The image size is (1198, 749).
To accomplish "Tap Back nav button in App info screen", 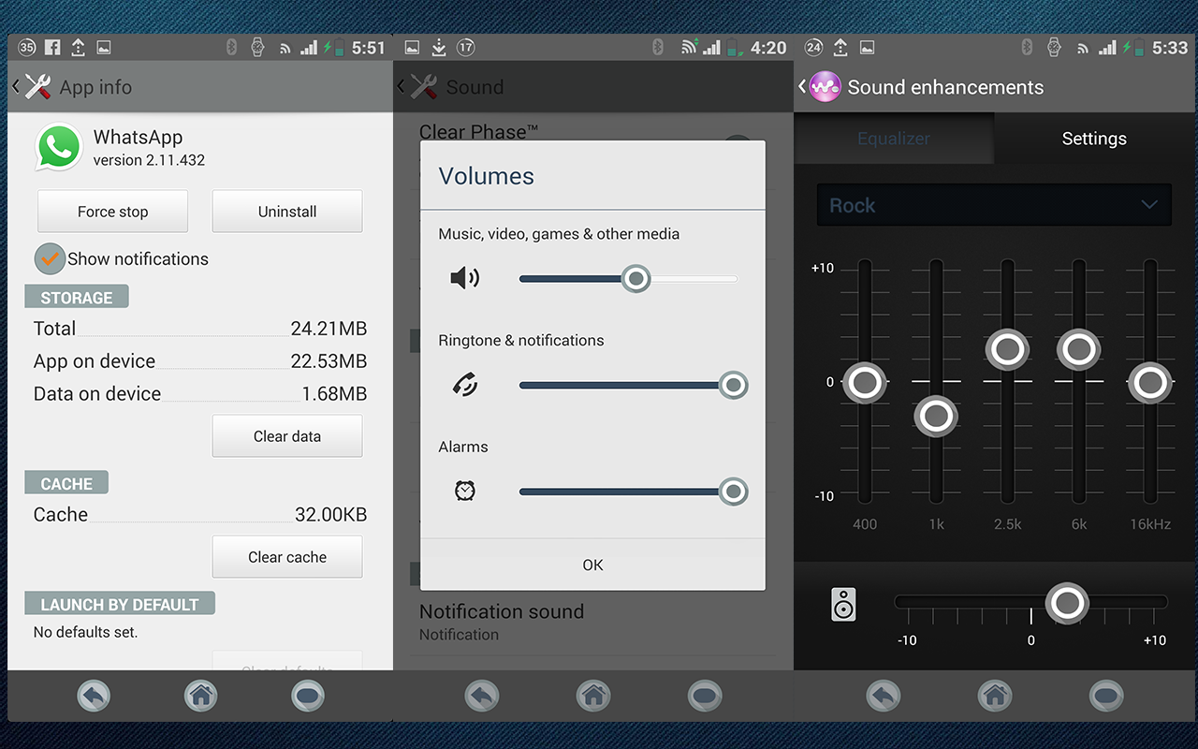I will click(95, 696).
